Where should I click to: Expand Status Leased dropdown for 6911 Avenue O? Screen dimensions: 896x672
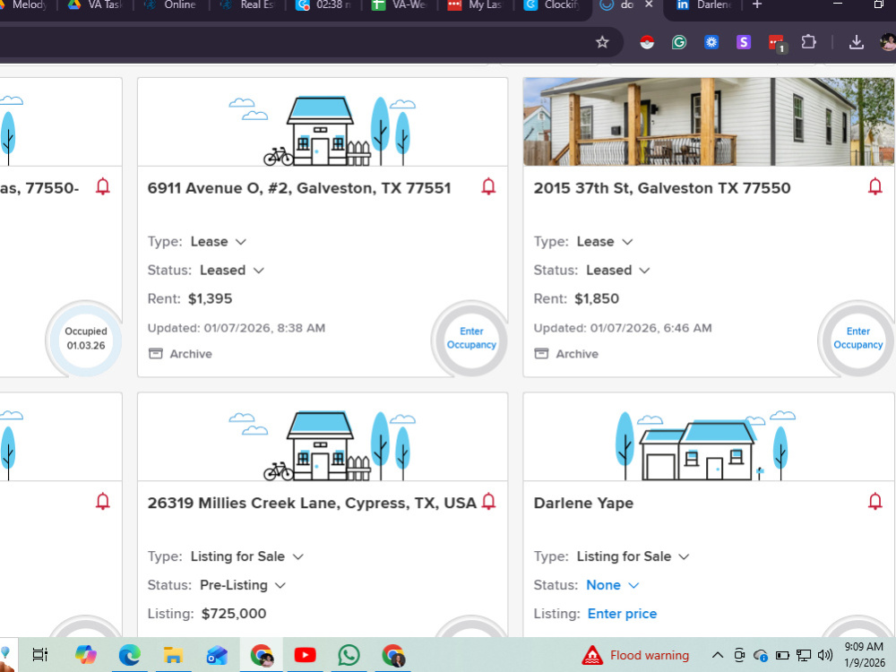click(258, 271)
